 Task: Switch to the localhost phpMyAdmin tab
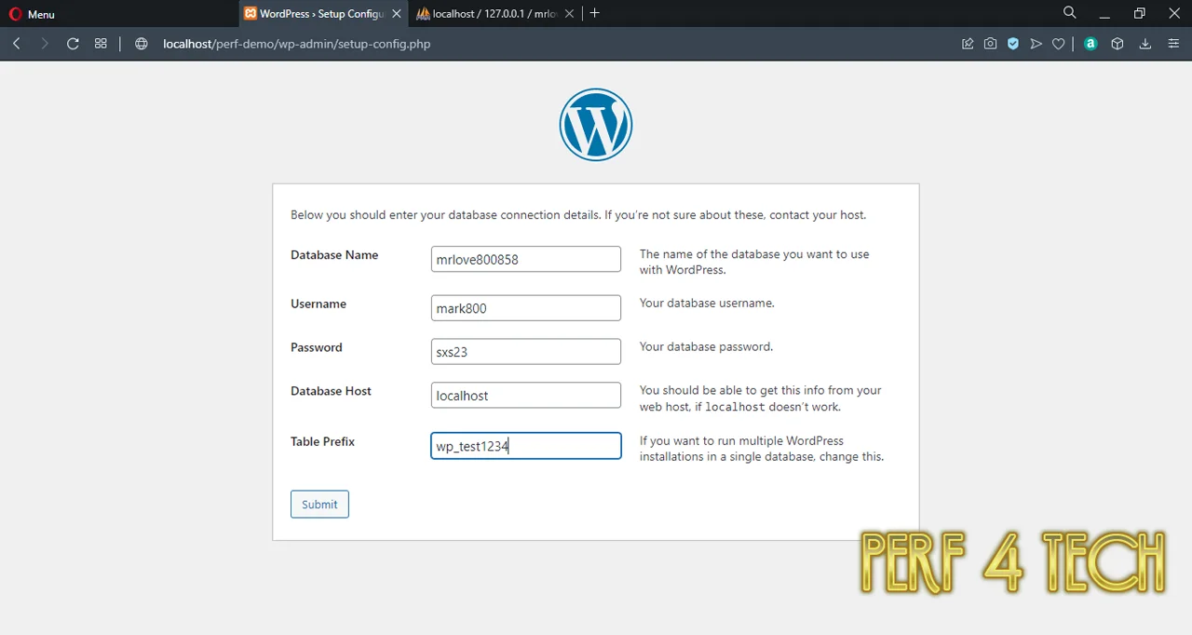[x=494, y=14]
